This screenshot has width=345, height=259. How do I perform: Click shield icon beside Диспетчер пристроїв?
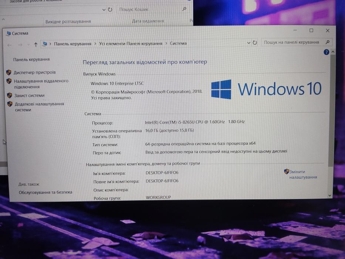[9, 73]
